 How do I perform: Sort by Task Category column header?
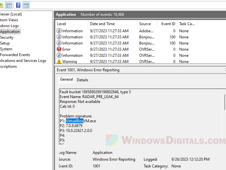coord(187,24)
